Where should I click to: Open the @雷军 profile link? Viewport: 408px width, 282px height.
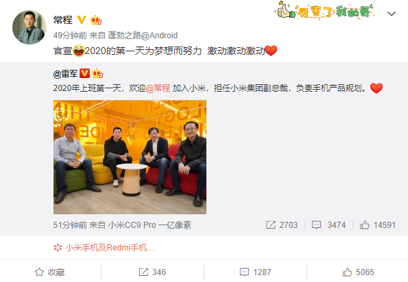click(x=65, y=74)
